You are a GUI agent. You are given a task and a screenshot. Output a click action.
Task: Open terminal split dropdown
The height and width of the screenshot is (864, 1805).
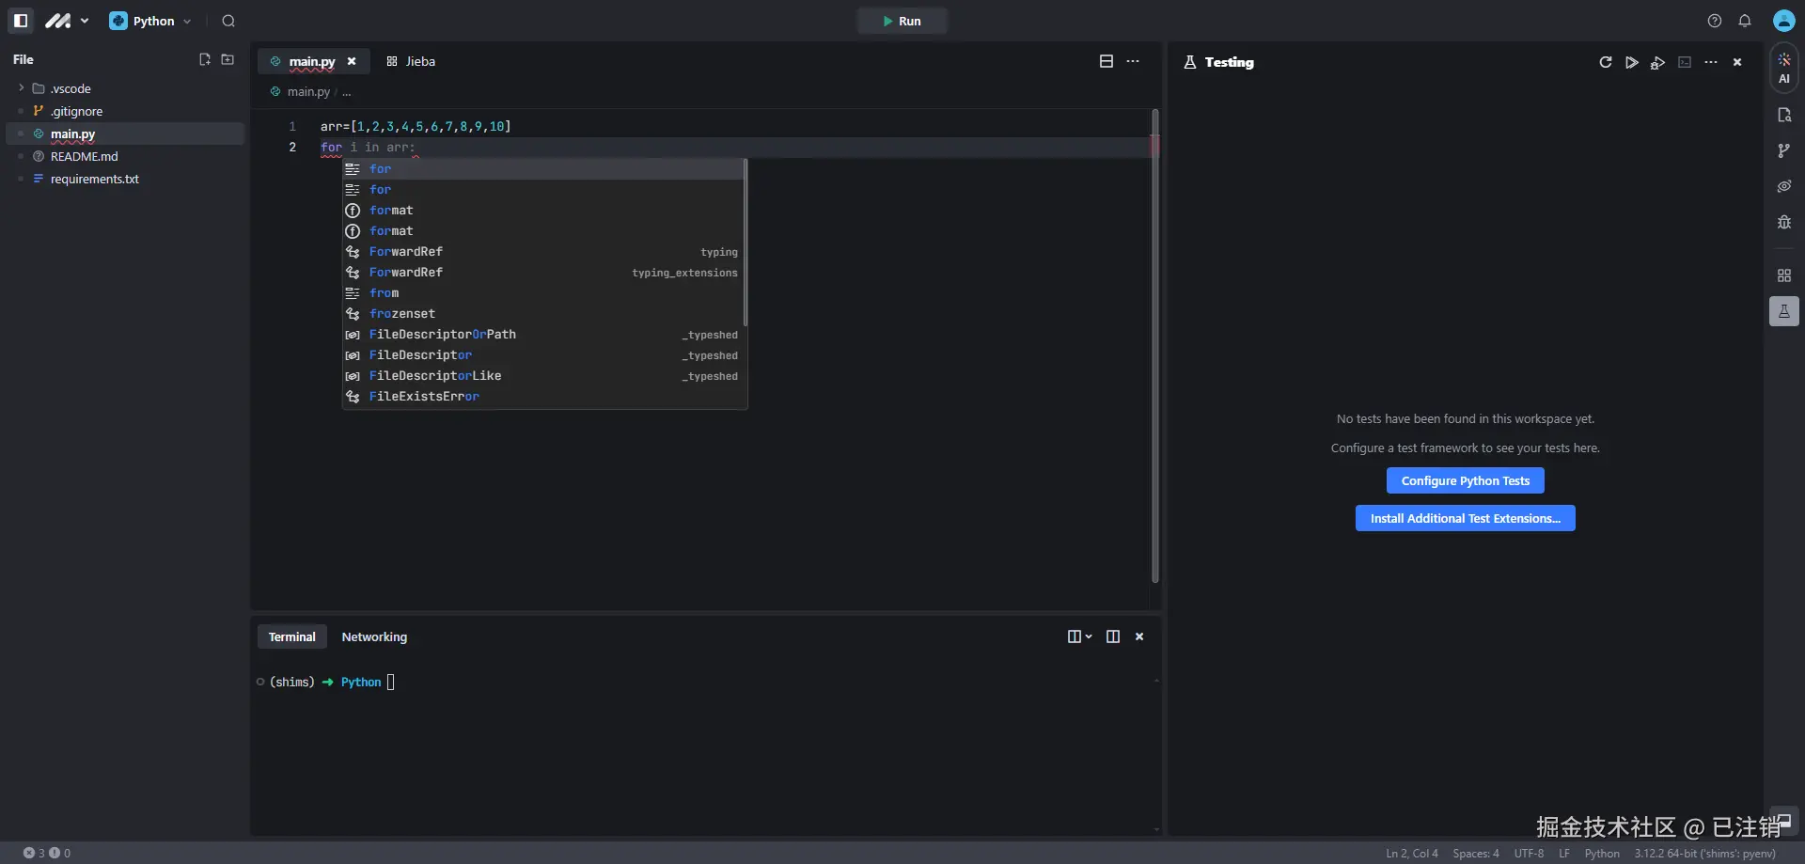coord(1079,636)
